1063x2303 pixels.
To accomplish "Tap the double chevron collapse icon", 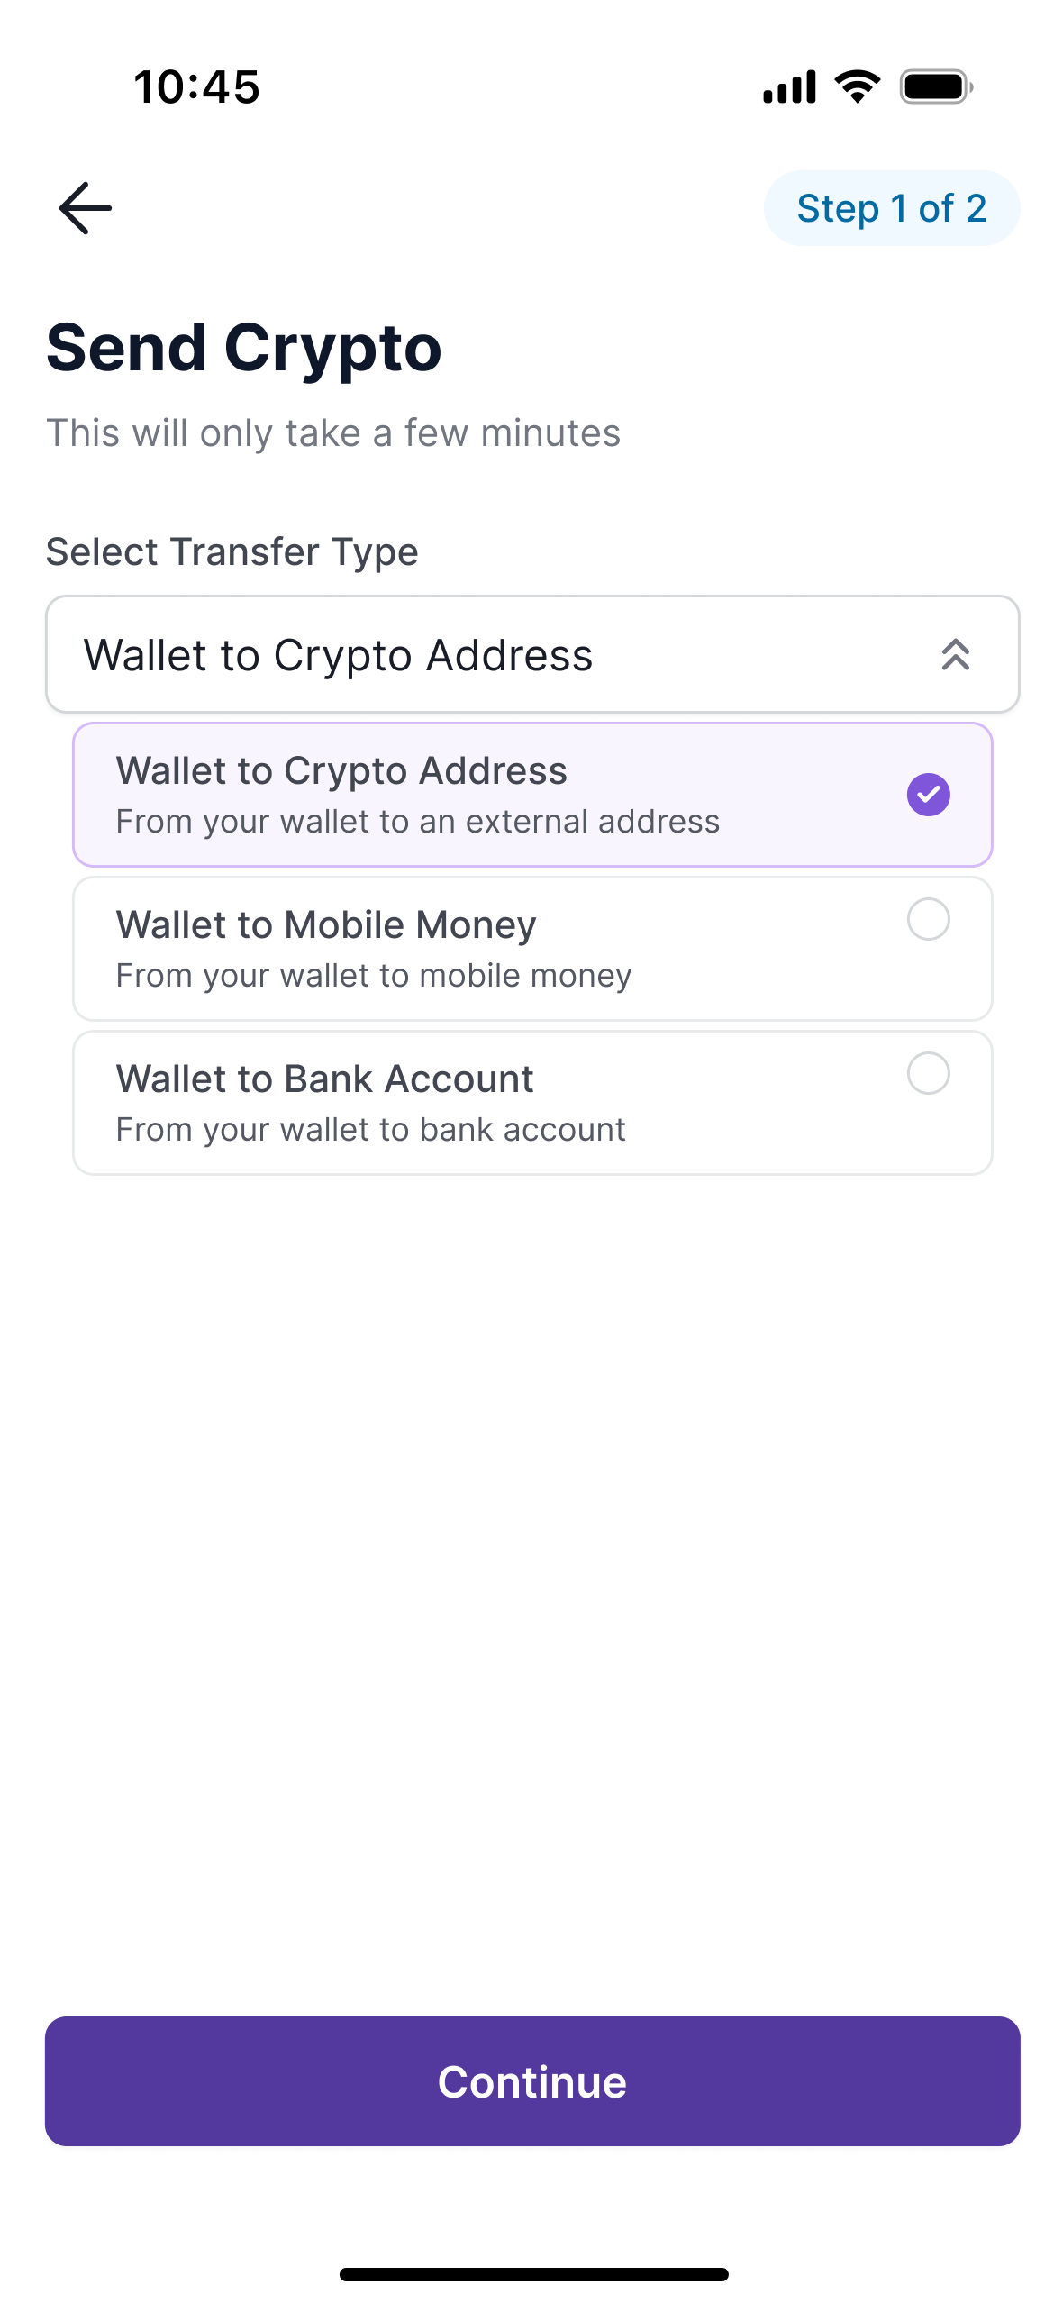I will [x=955, y=655].
